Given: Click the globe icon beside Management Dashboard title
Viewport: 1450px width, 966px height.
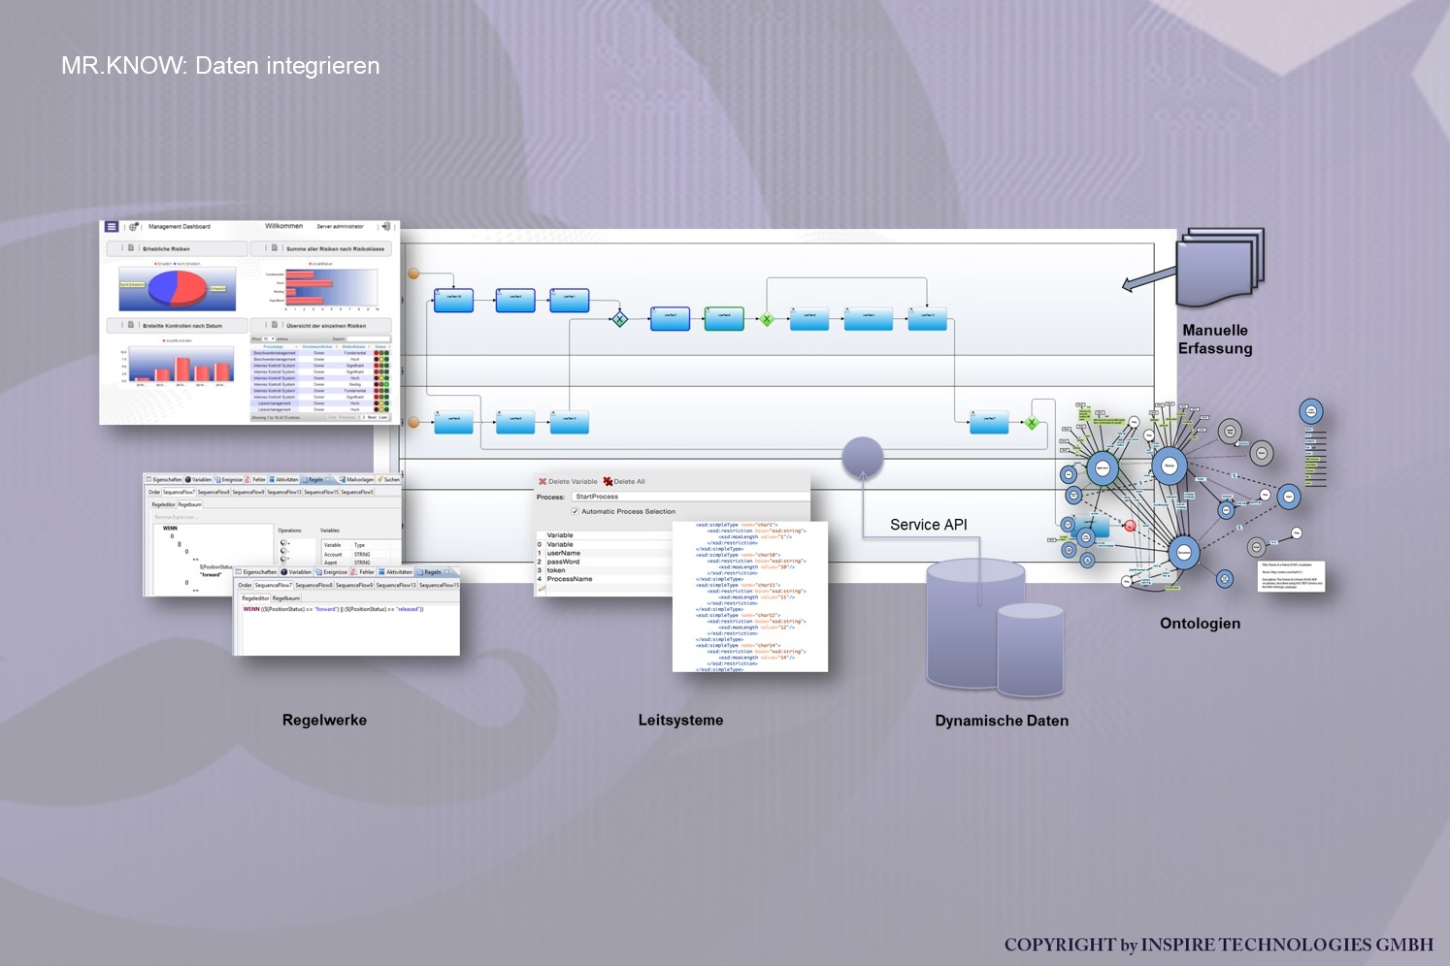Looking at the screenshot, I should [x=134, y=227].
